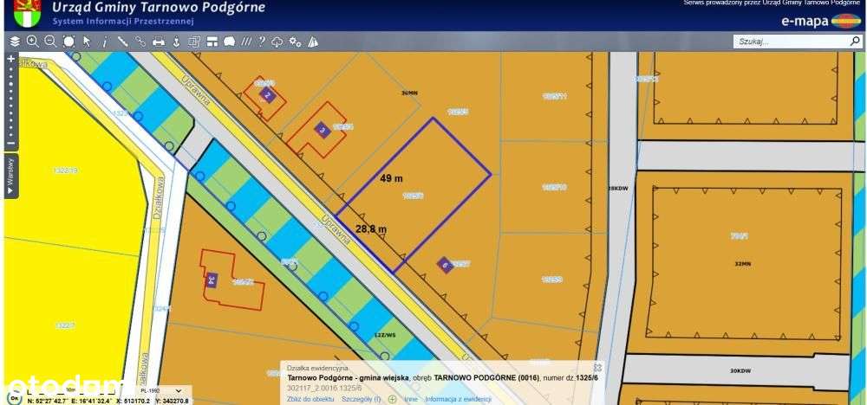The width and height of the screenshot is (867, 405).
Task: Open settings via the gears icon
Action: [x=296, y=42]
